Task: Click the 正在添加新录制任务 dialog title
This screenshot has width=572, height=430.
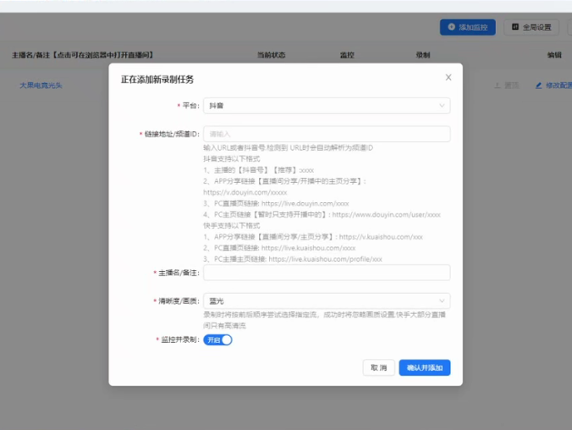Action: (157, 80)
